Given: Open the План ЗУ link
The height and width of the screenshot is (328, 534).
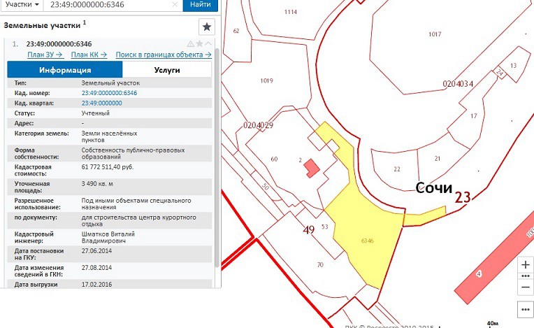Looking at the screenshot, I should (45, 55).
